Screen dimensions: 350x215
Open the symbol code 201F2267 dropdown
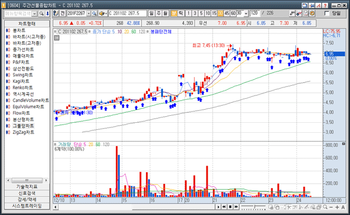(89, 14)
